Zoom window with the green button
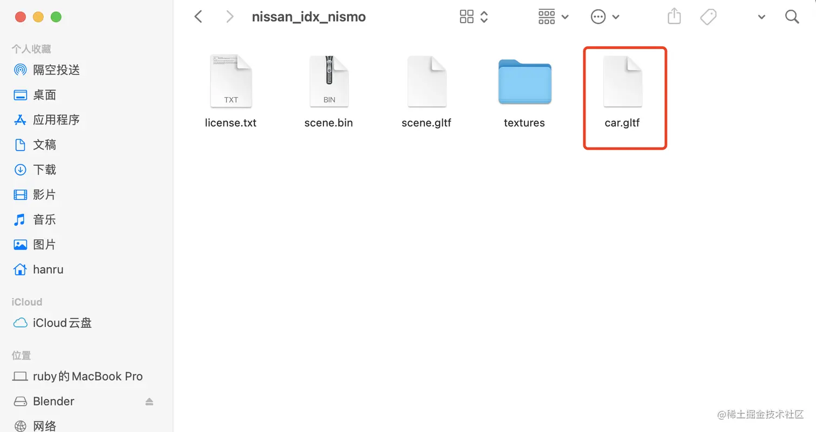816x432 pixels. coord(56,17)
